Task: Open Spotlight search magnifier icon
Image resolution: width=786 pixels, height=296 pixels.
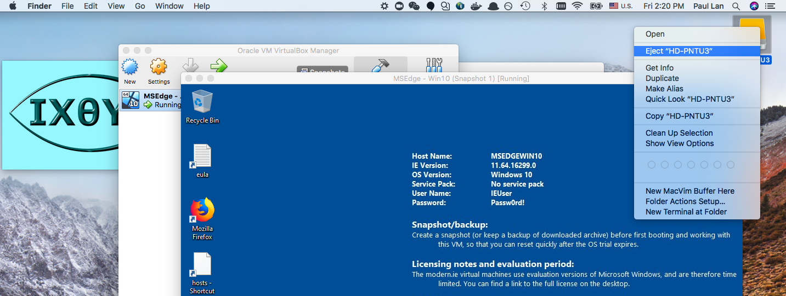Action: [x=736, y=6]
